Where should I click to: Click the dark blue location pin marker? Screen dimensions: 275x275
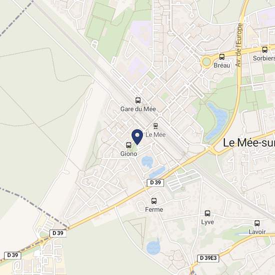[137, 137]
